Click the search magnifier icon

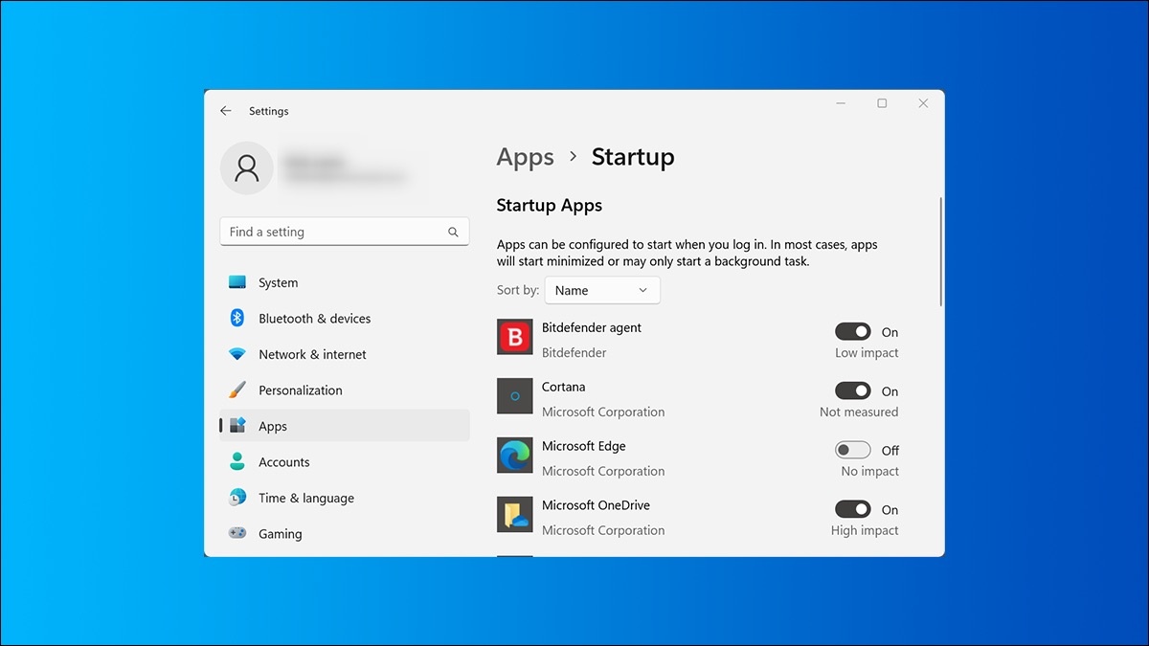[x=453, y=232]
